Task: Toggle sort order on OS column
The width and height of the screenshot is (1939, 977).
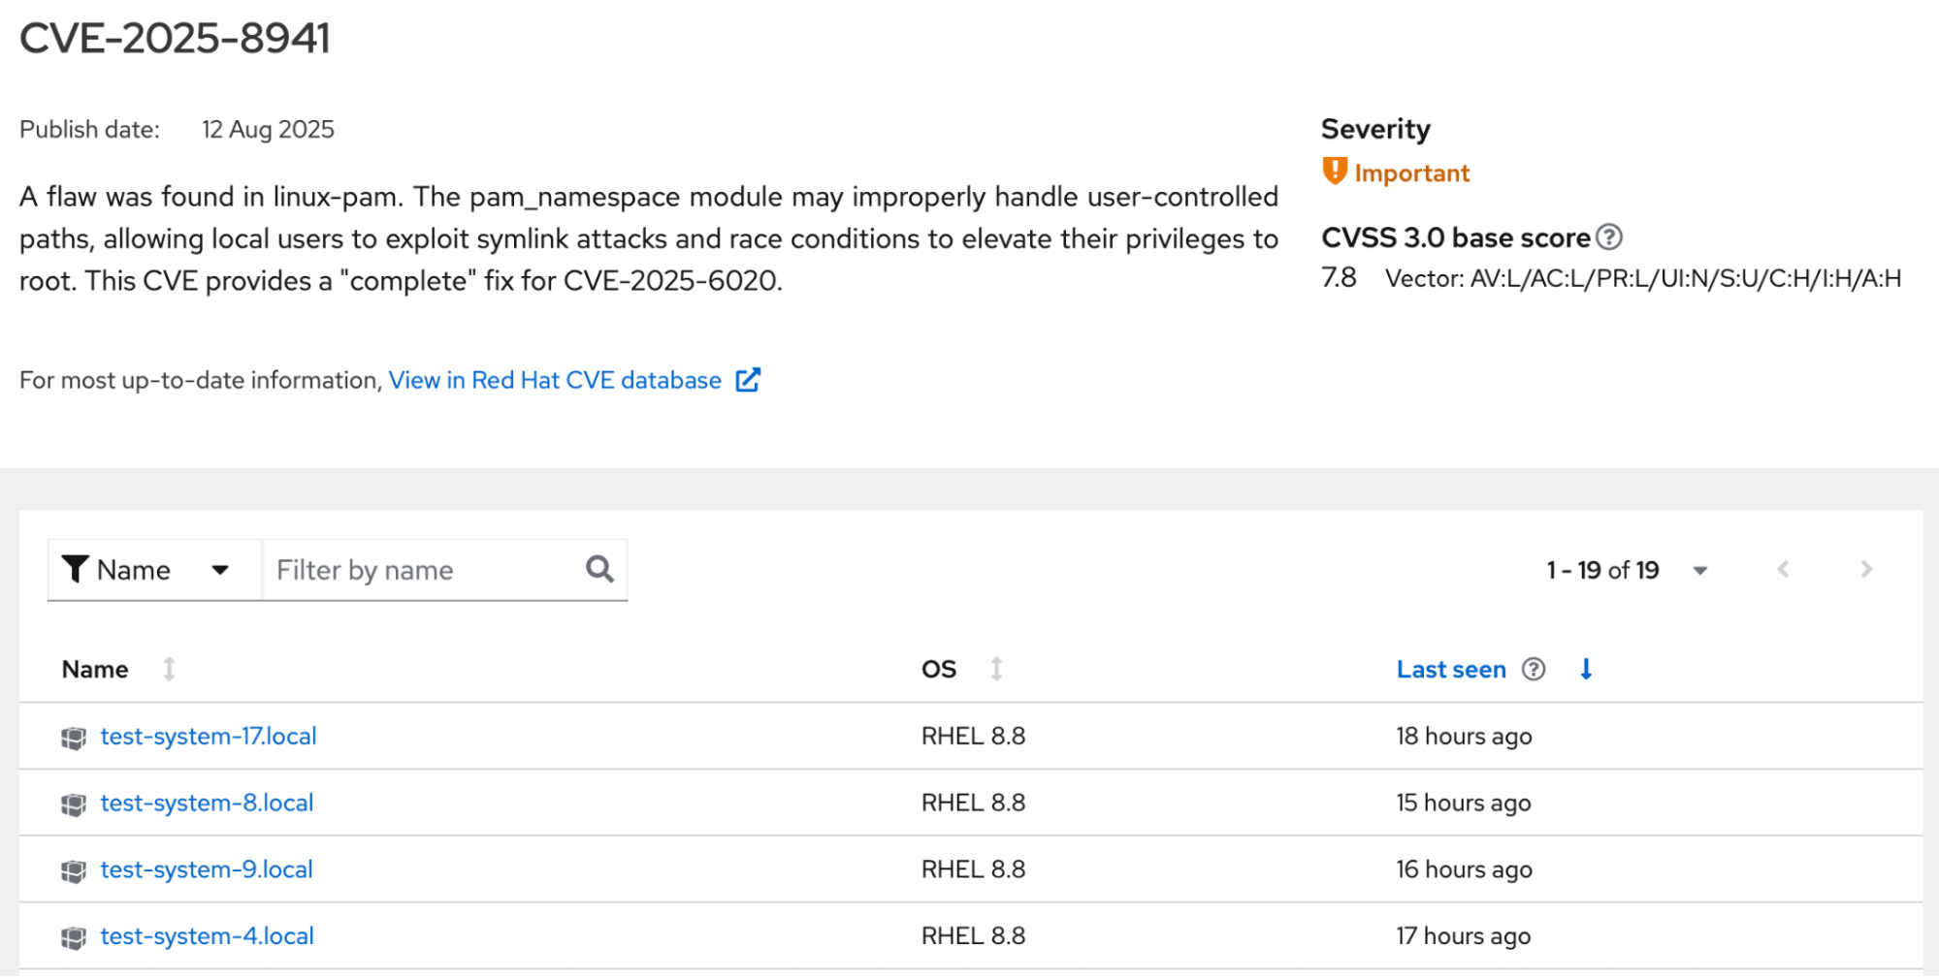Action: click(x=996, y=669)
